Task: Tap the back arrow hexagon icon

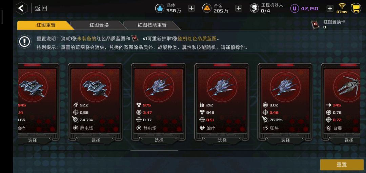Action: [x=21, y=8]
